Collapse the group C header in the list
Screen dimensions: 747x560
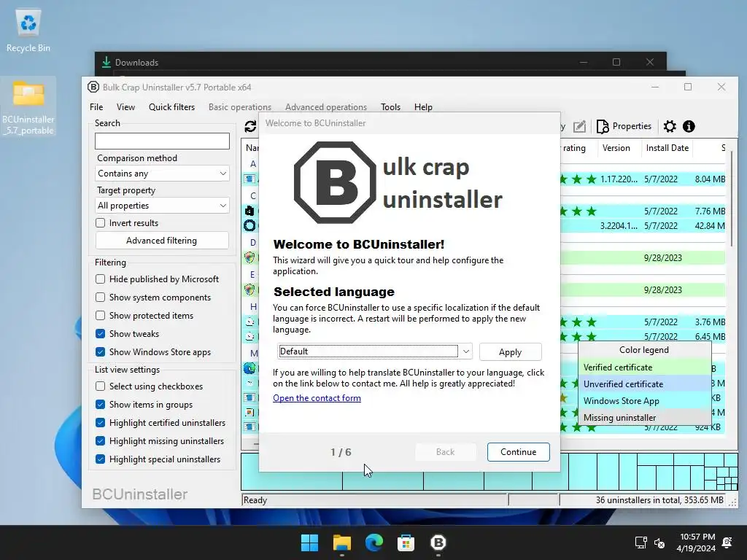253,195
